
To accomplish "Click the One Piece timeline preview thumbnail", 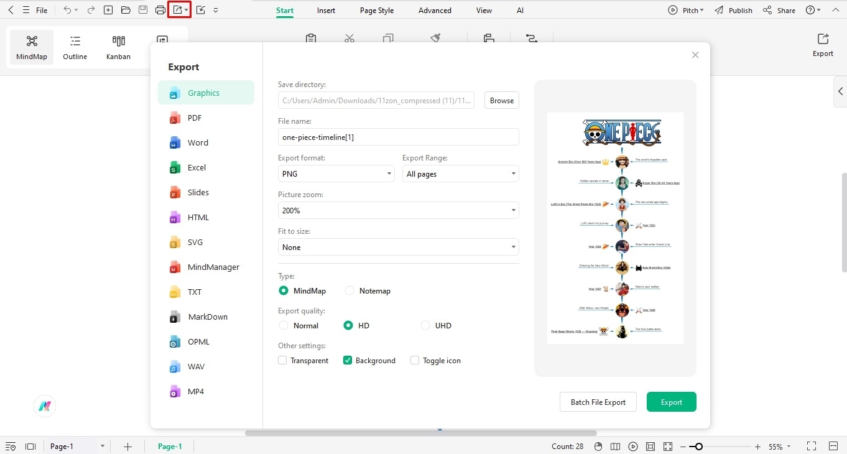I will 615,228.
